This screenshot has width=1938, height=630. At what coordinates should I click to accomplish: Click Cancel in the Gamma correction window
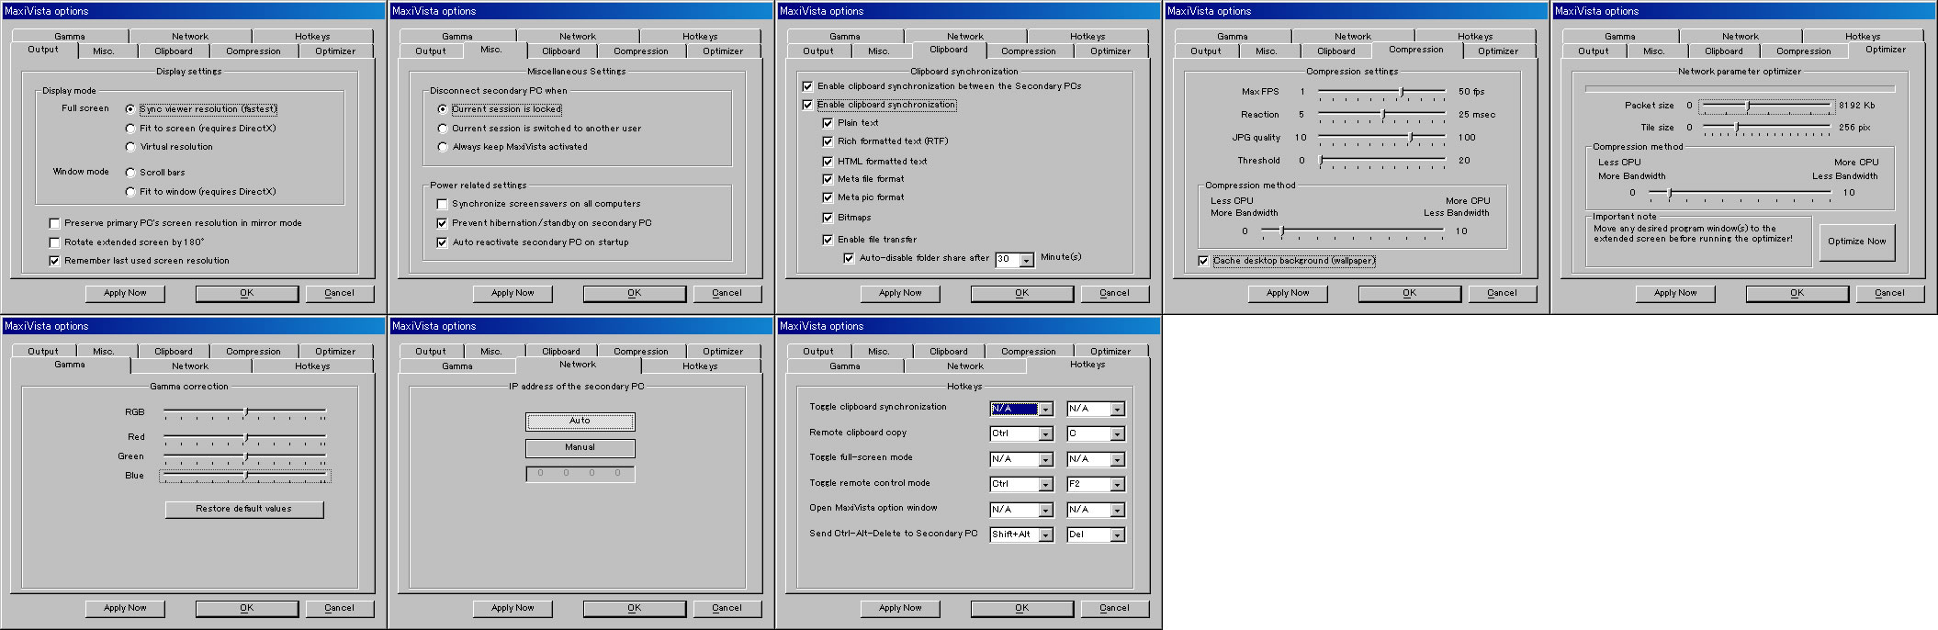pyautogui.click(x=339, y=608)
